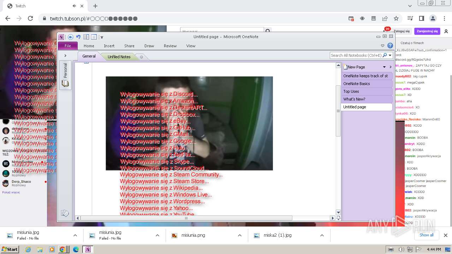
Task: Open Unfiled Notes icon at navigation bar bottom
Action: 65,213
